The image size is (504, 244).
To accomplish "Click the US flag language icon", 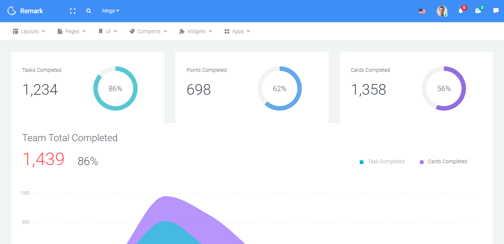I will pyautogui.click(x=422, y=11).
